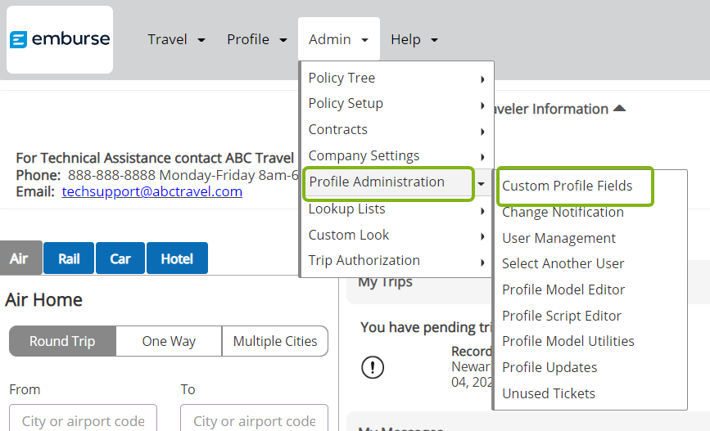Click the techsupport@abctravel.com email link

click(x=152, y=191)
